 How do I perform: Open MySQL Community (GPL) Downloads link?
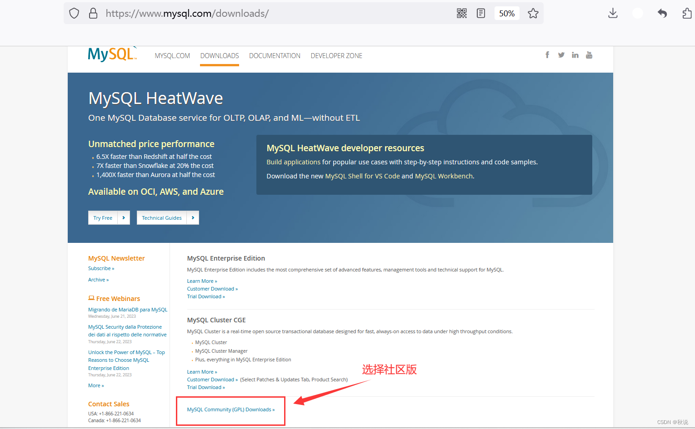click(x=231, y=409)
